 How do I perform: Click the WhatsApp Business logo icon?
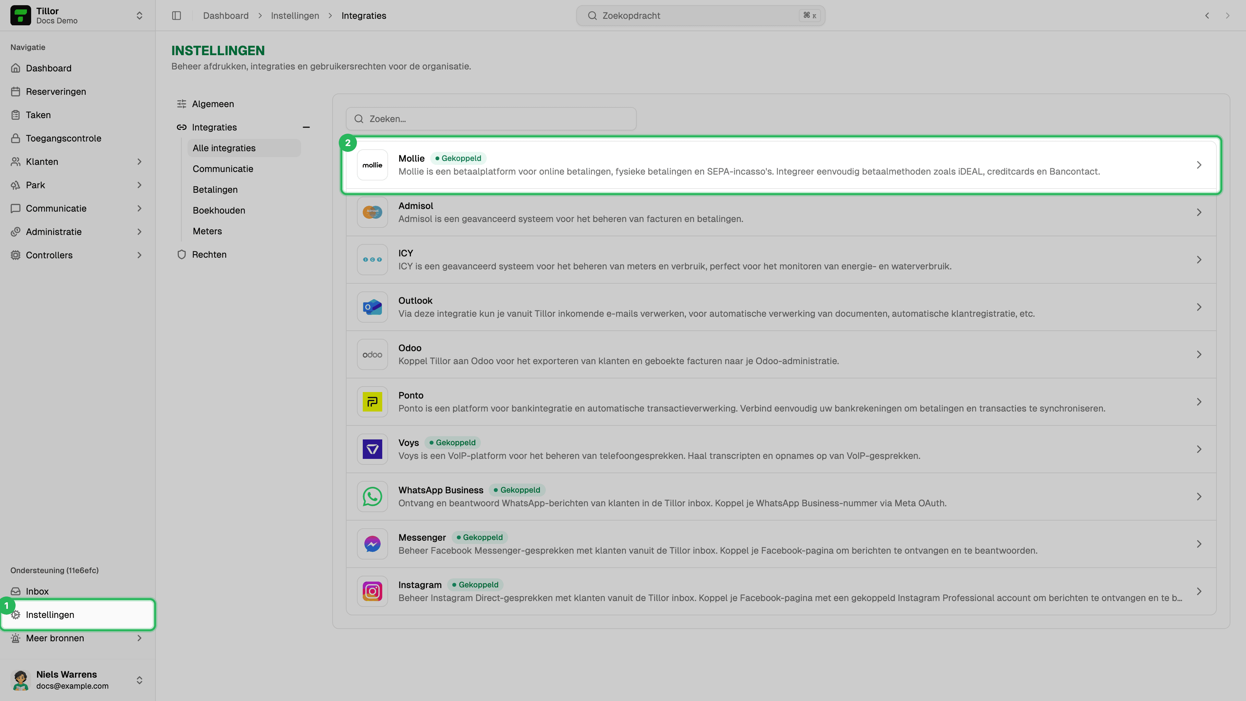click(373, 497)
